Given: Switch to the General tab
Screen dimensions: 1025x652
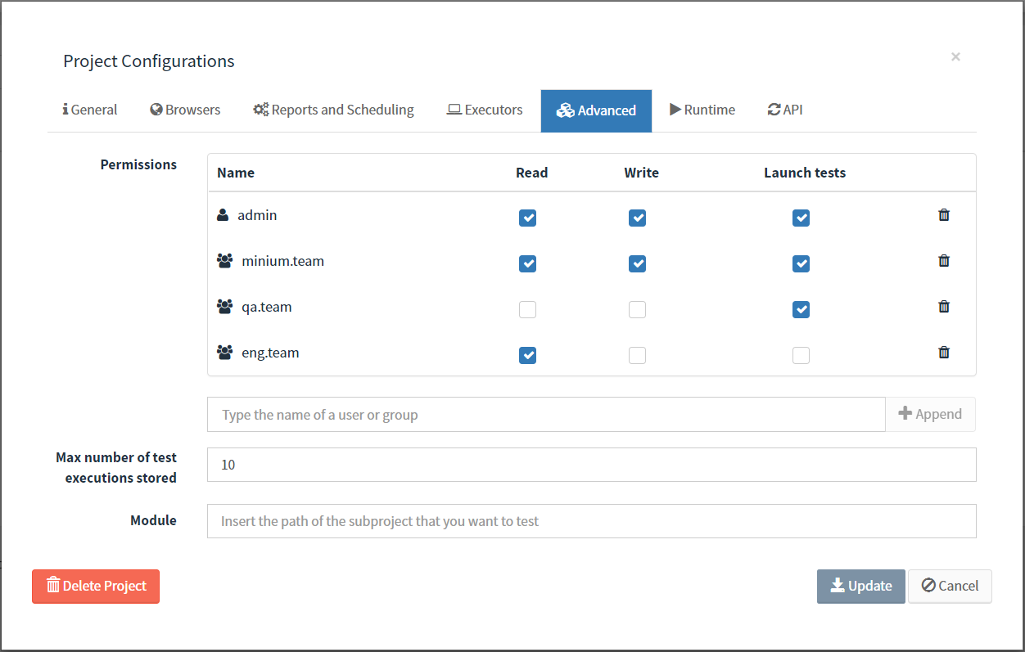Looking at the screenshot, I should click(x=90, y=110).
